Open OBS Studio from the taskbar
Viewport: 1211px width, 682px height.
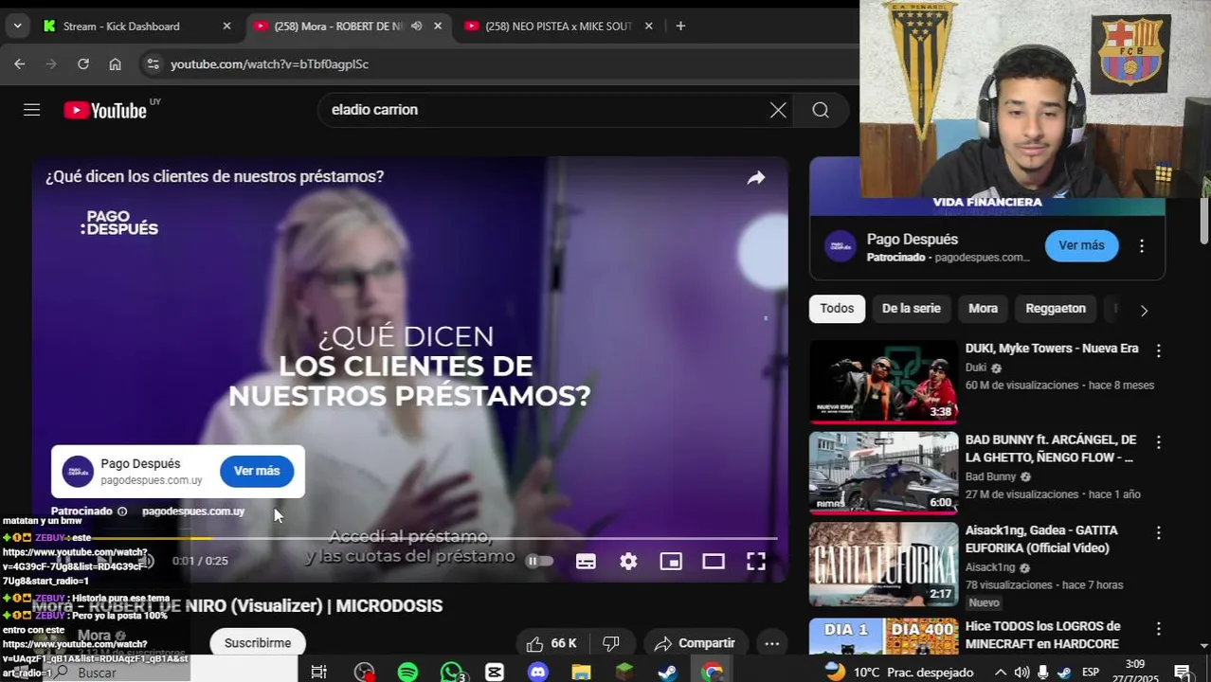point(364,672)
